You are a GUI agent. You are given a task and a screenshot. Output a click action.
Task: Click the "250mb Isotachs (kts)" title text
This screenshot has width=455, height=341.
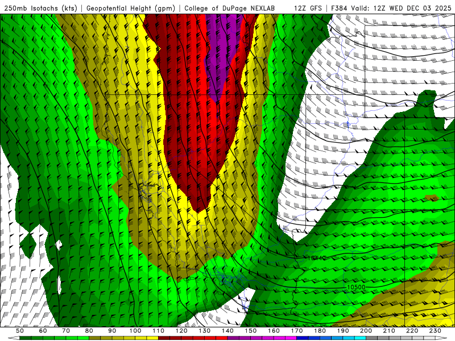click(x=40, y=8)
